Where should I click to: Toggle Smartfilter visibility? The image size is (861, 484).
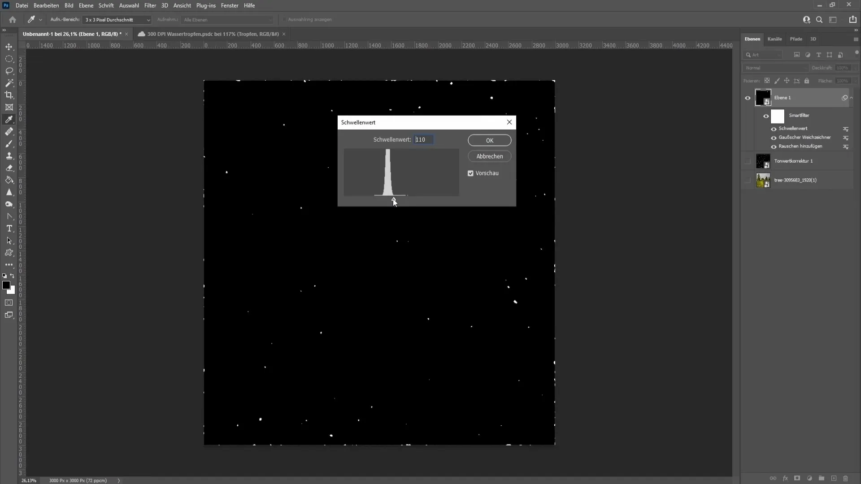click(x=766, y=117)
